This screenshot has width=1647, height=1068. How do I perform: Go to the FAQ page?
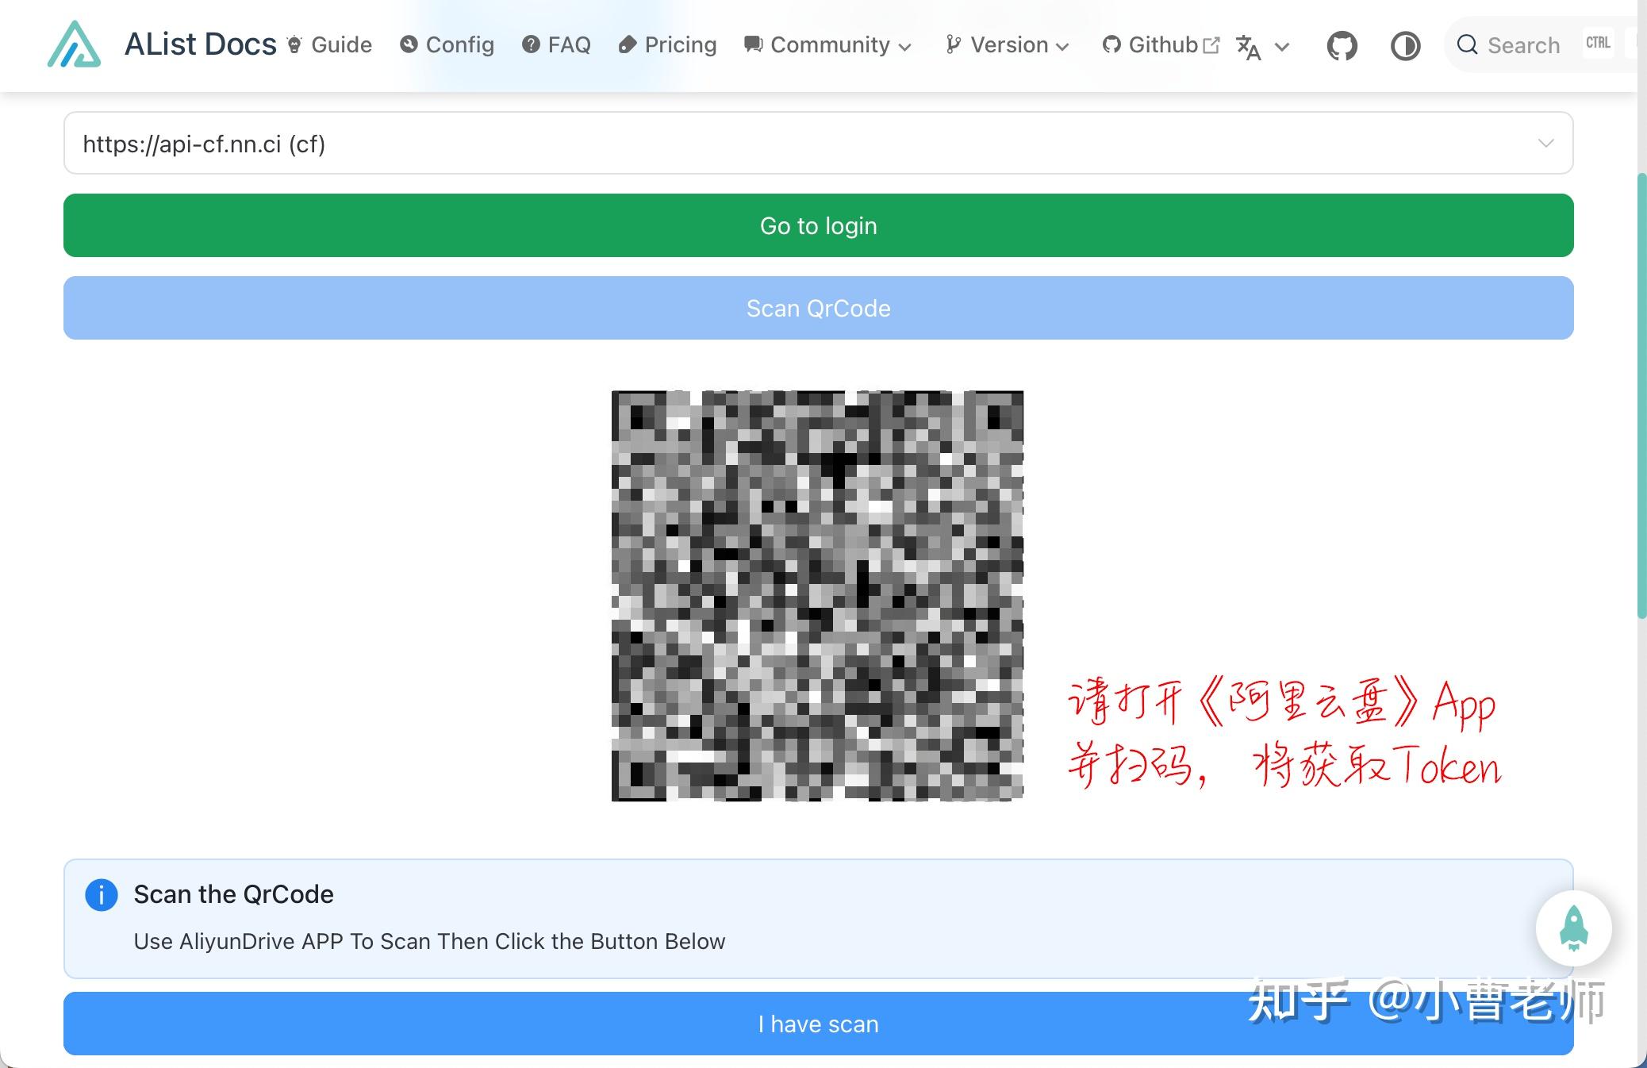556,44
